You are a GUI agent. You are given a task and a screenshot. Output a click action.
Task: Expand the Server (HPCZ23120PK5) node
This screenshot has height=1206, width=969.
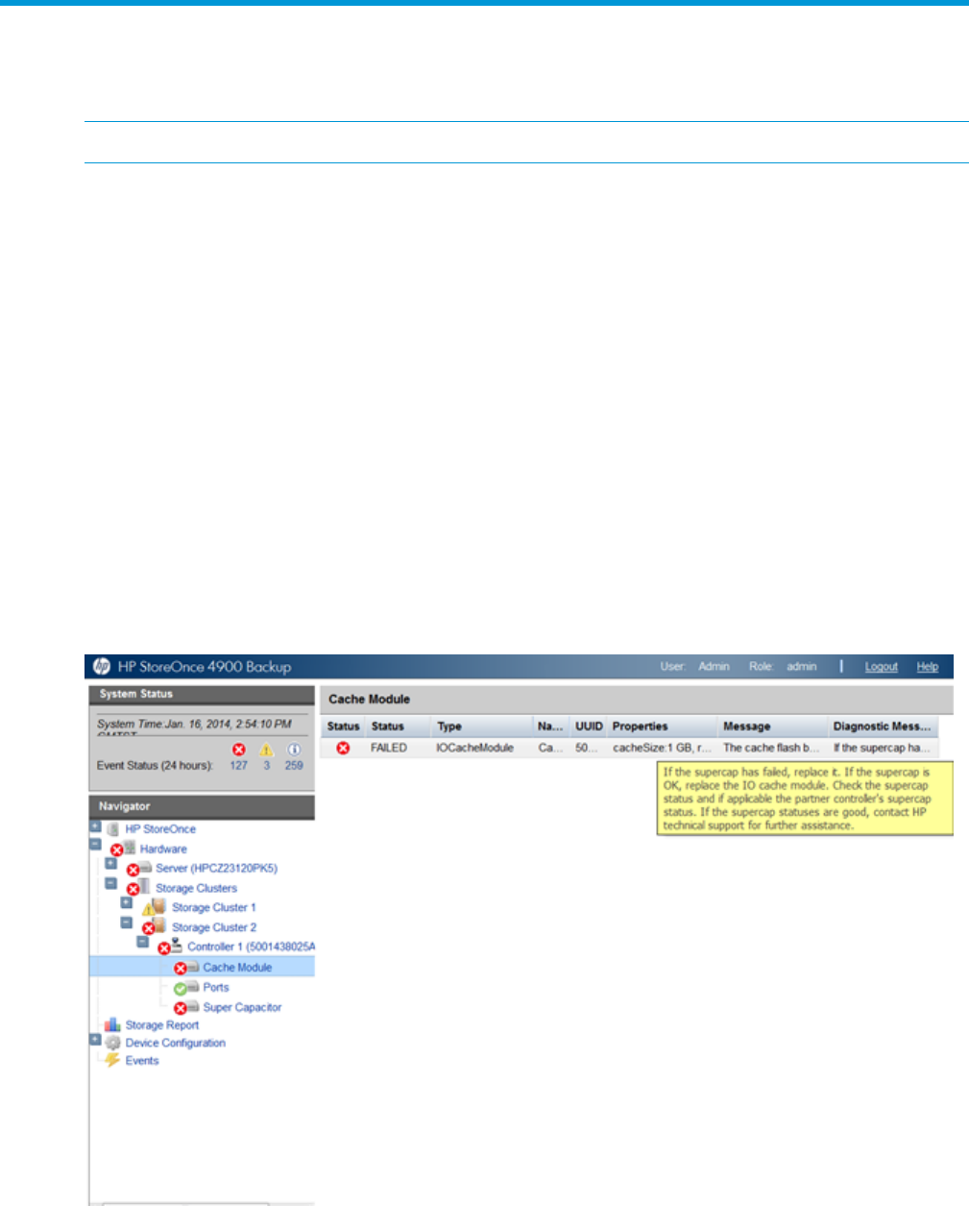[x=110, y=864]
